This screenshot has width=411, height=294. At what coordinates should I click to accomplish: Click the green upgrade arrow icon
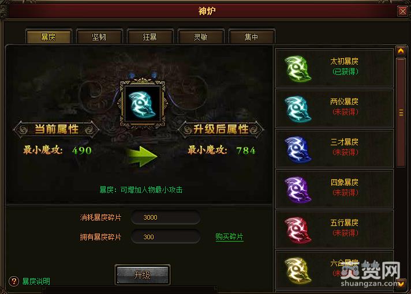(x=143, y=156)
